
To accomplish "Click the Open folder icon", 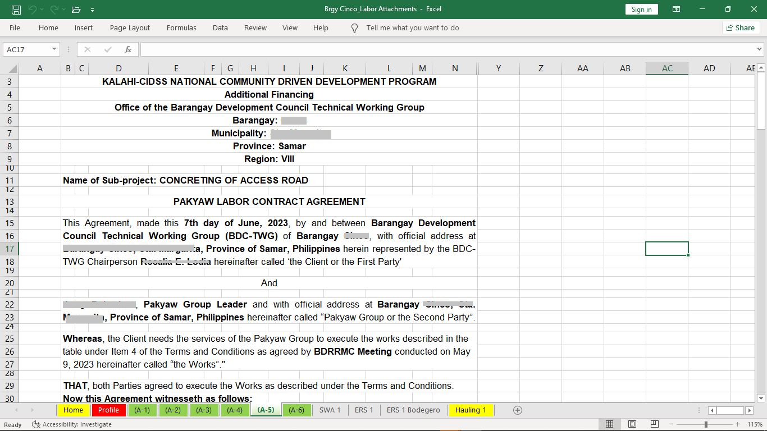I will (76, 10).
